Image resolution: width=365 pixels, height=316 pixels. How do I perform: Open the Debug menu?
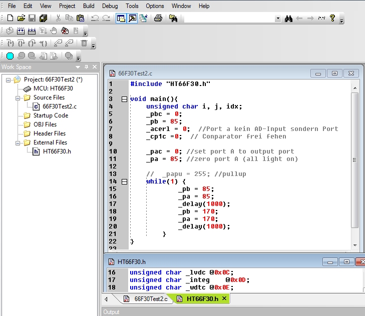pyautogui.click(x=110, y=6)
